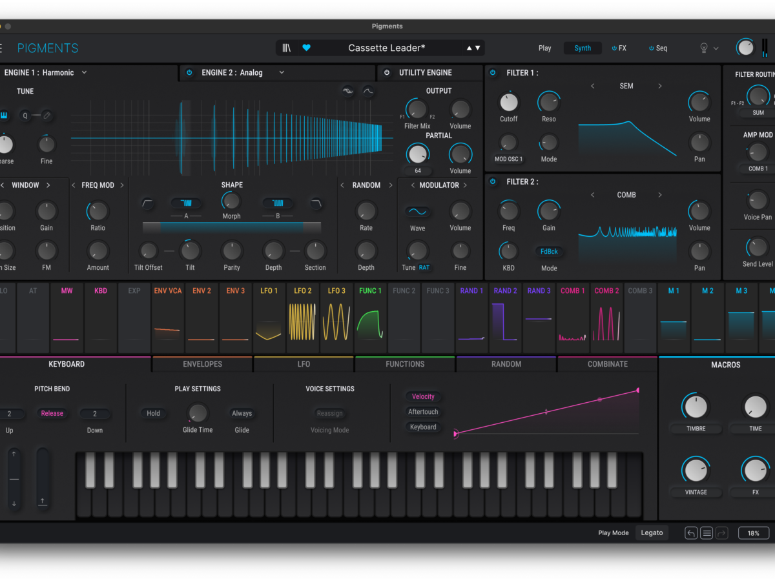The height and width of the screenshot is (581, 775).
Task: Click the redo arrow icon
Action: (x=722, y=533)
